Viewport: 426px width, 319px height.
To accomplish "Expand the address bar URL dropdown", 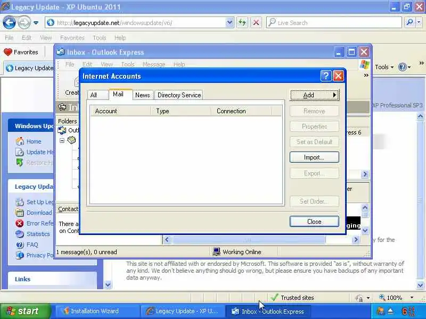I will click(230, 23).
